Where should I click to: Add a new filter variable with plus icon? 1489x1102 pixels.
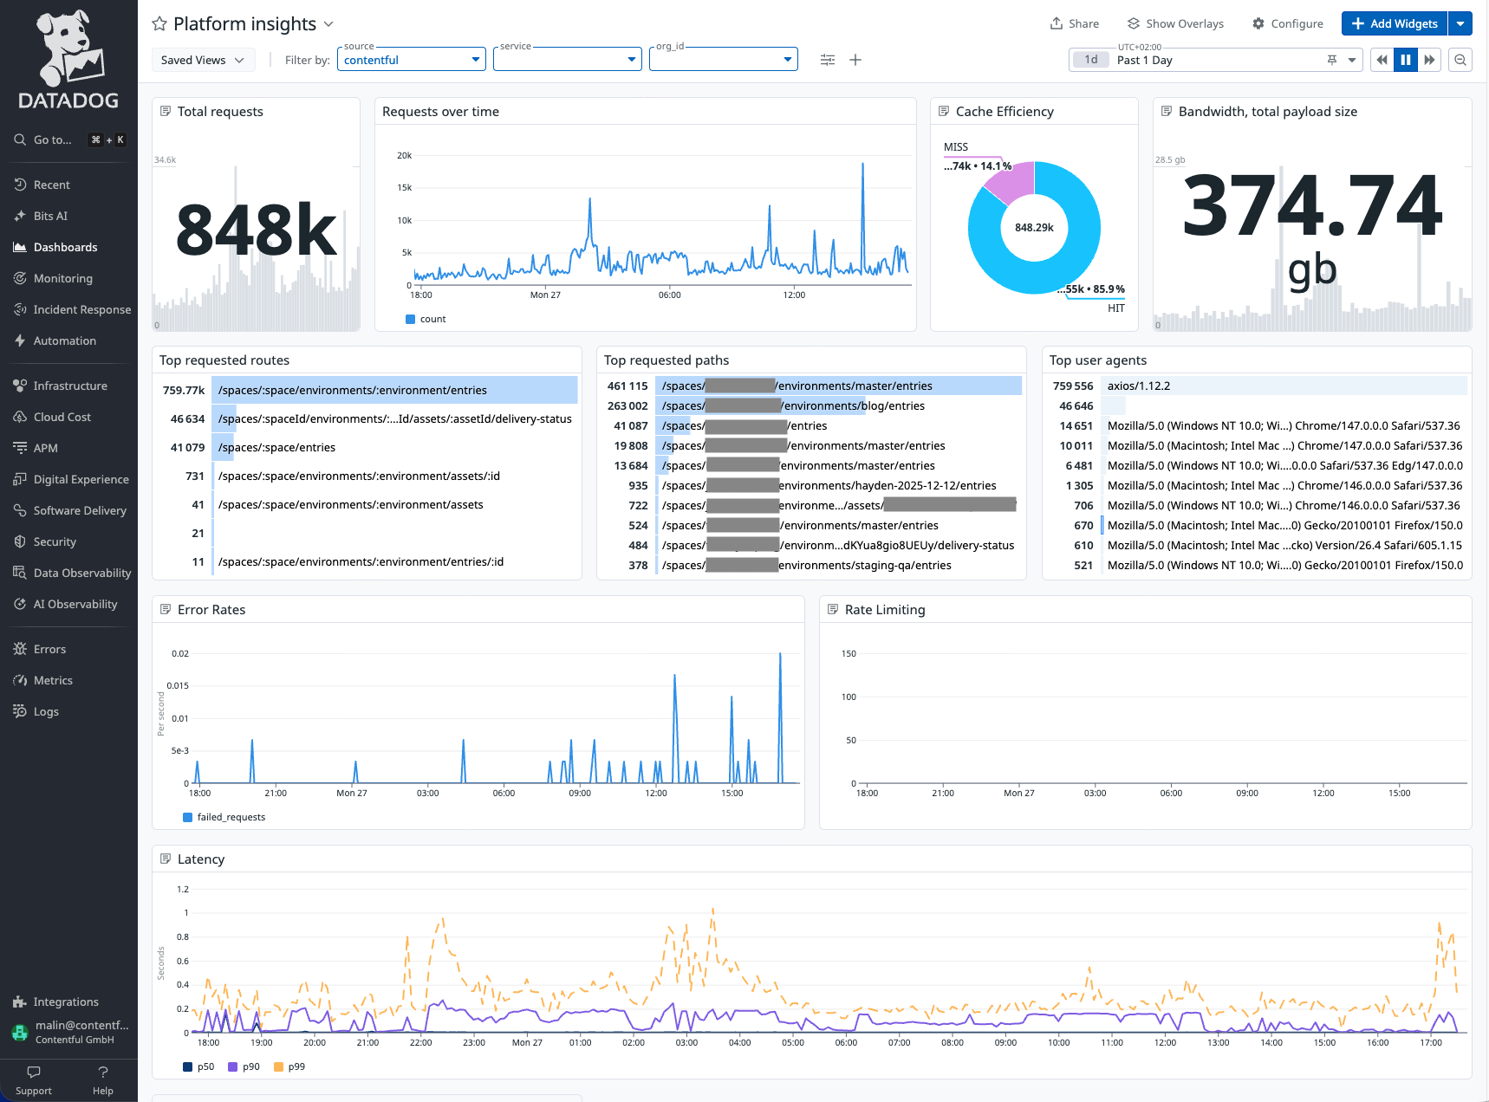[855, 60]
